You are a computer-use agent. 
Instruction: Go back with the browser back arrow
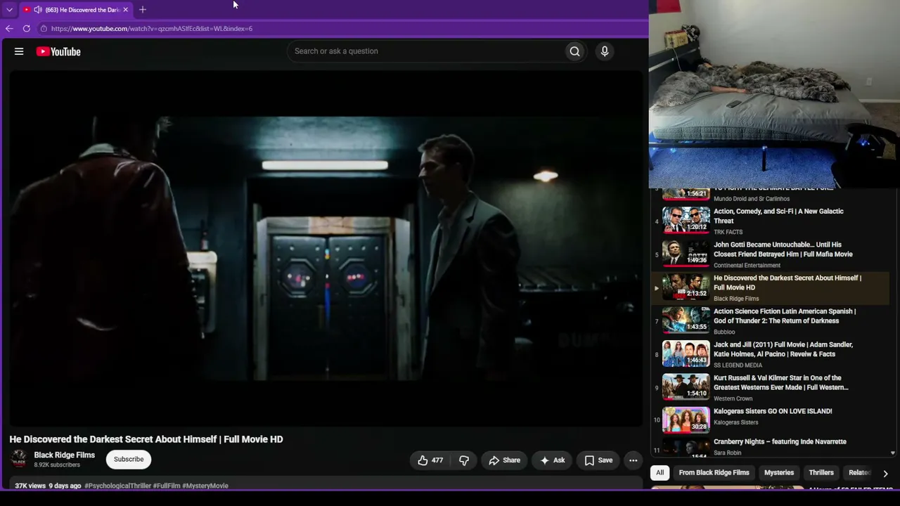click(9, 29)
